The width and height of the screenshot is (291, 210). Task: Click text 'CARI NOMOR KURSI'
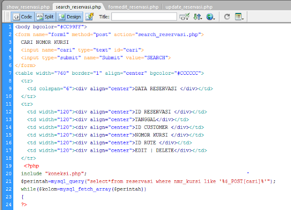(45, 42)
